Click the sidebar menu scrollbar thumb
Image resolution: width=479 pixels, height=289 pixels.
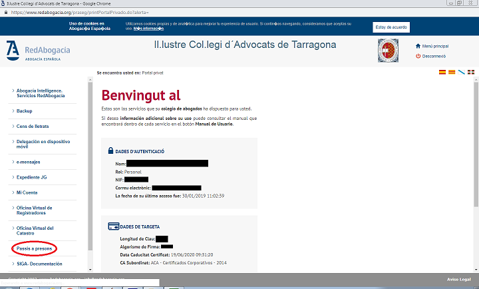click(90, 166)
